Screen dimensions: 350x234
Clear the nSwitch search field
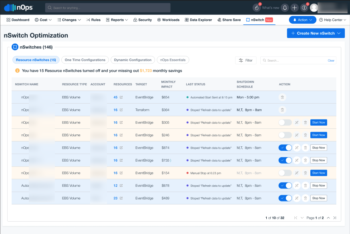331,61
